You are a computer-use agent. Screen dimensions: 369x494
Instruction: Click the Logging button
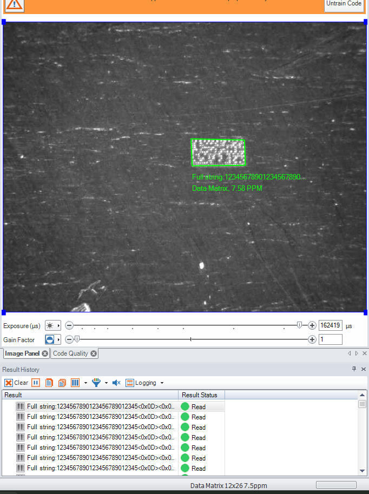pos(141,383)
